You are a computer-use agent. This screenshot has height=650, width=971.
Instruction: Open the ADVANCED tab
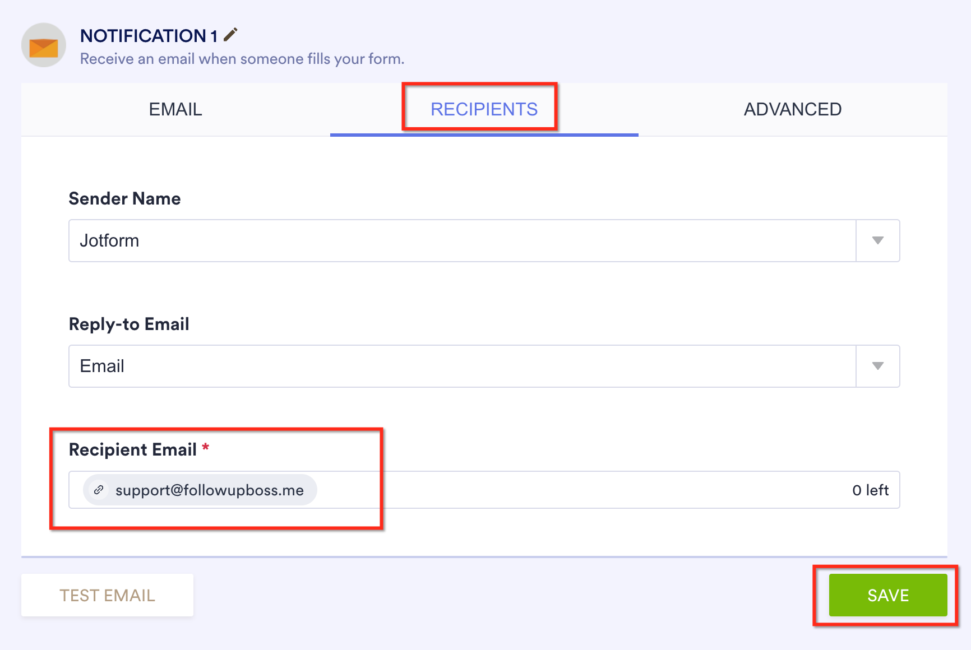(x=793, y=109)
